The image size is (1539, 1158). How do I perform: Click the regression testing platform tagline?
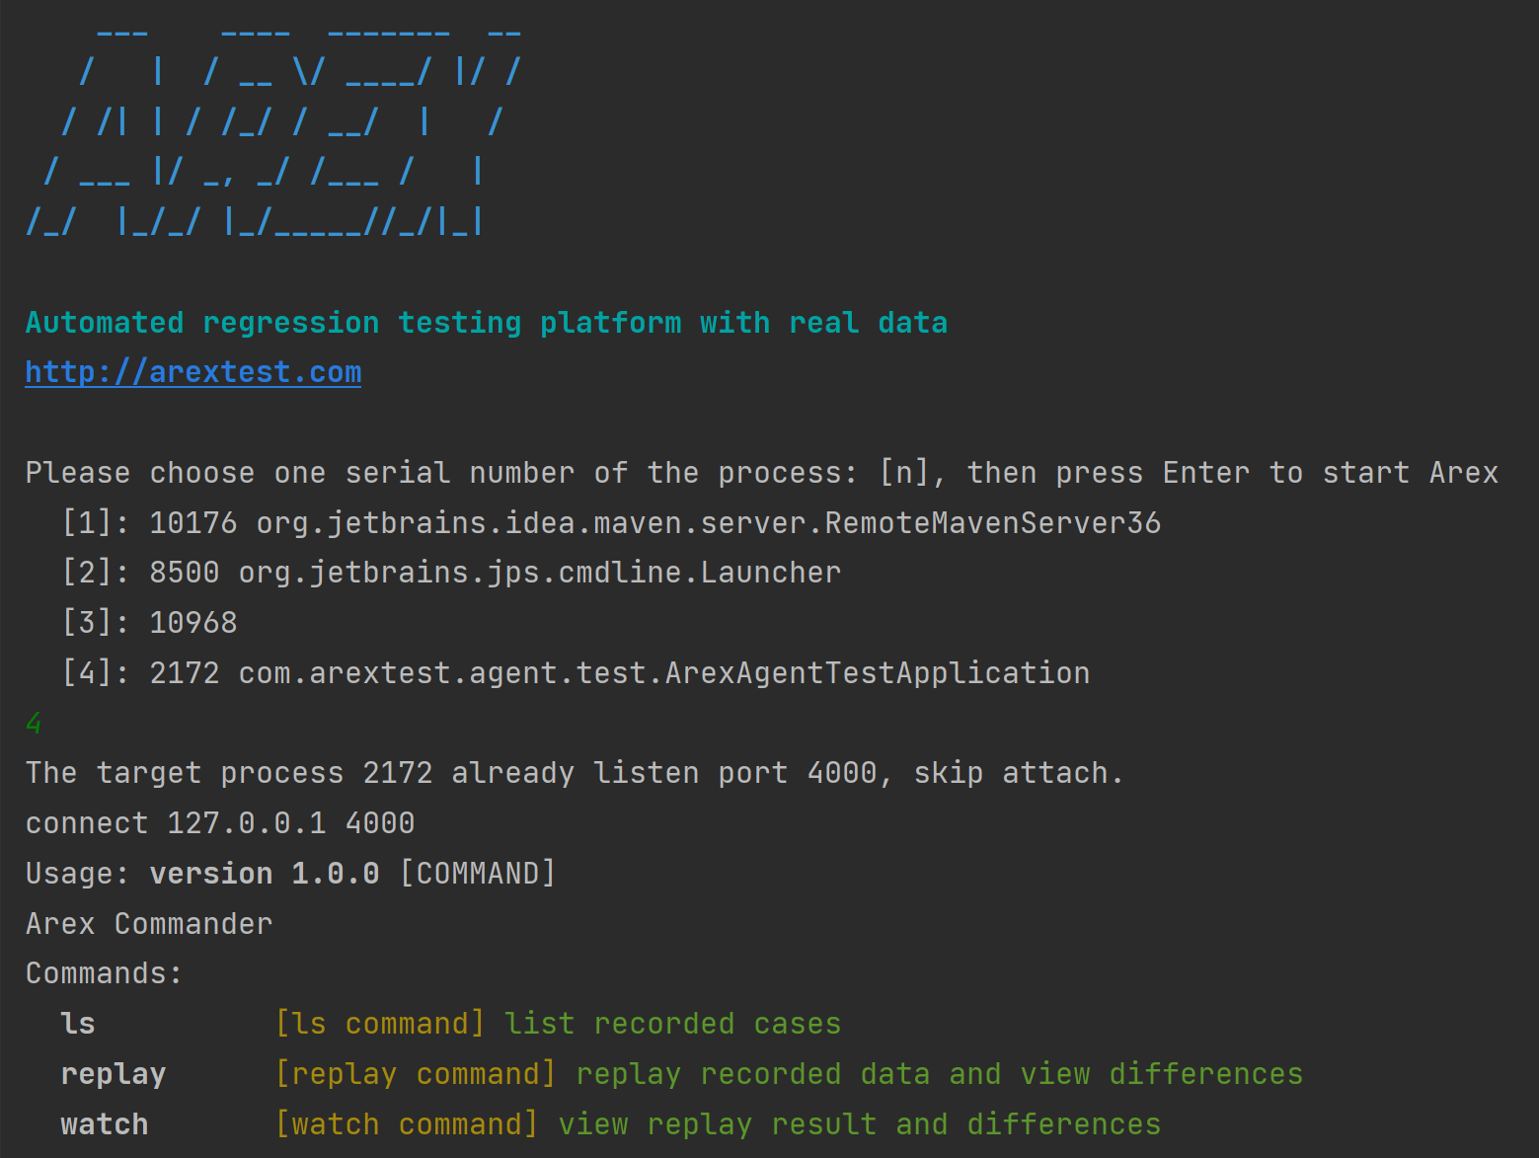(x=487, y=323)
